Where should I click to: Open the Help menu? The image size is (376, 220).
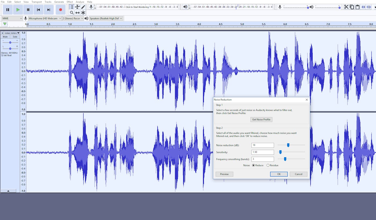click(x=89, y=2)
